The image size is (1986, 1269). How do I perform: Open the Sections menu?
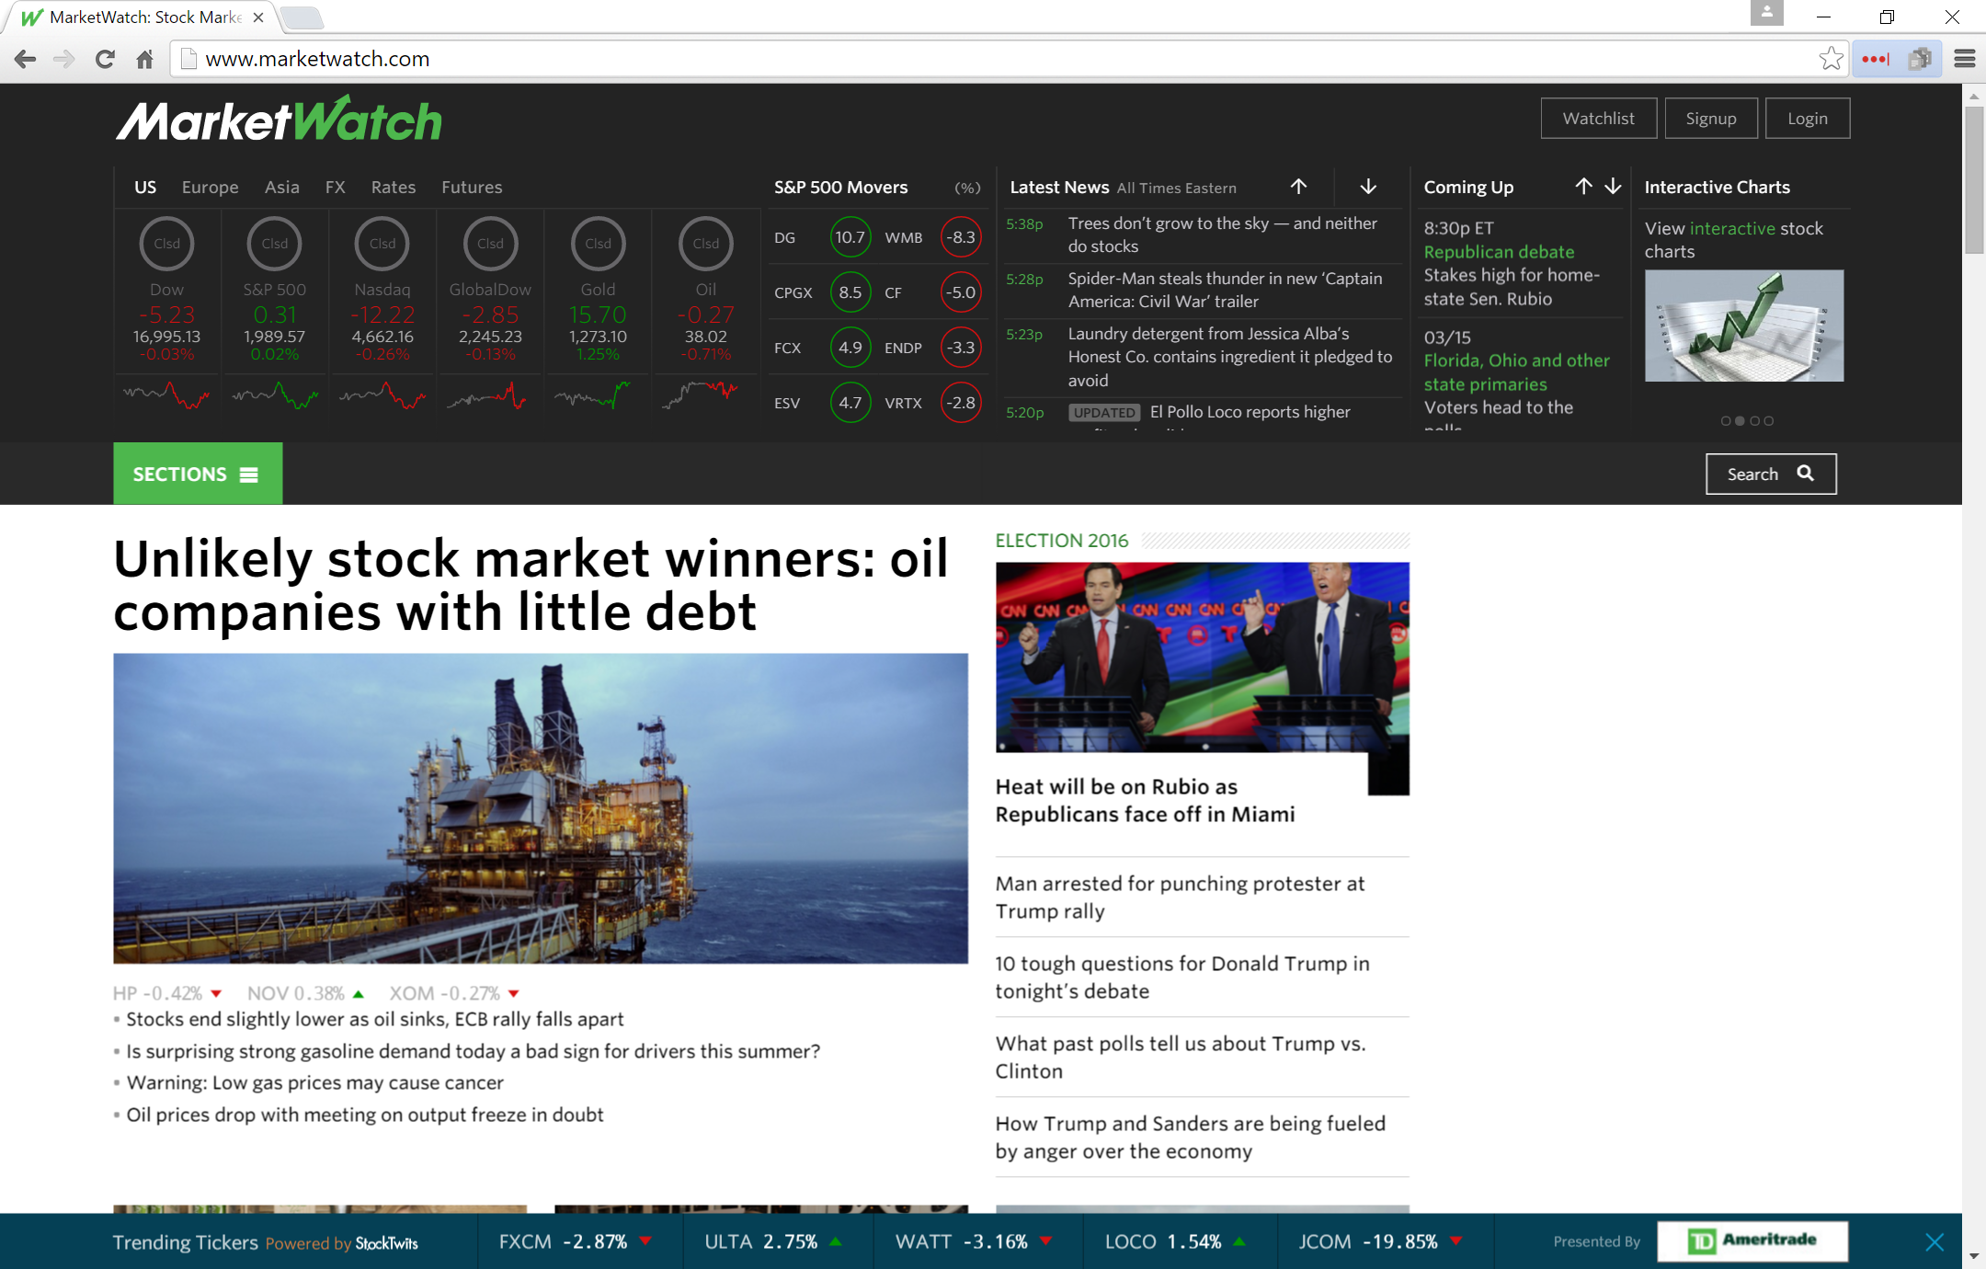[196, 473]
